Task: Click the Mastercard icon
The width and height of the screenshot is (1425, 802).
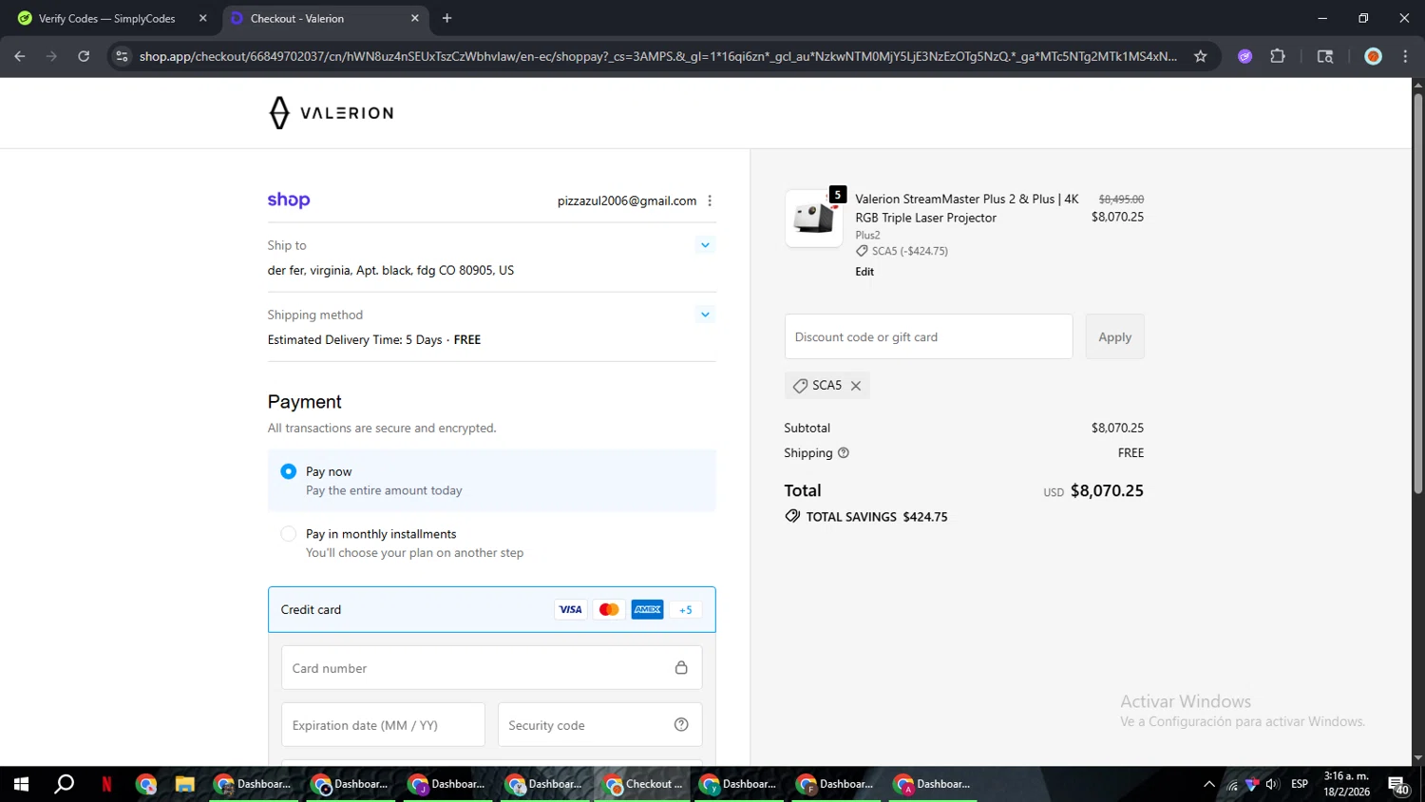Action: pos(609,610)
